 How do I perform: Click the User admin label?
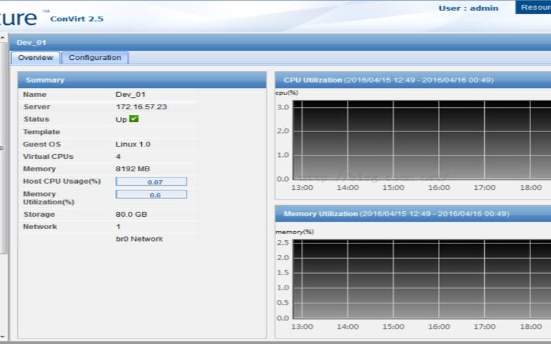468,8
